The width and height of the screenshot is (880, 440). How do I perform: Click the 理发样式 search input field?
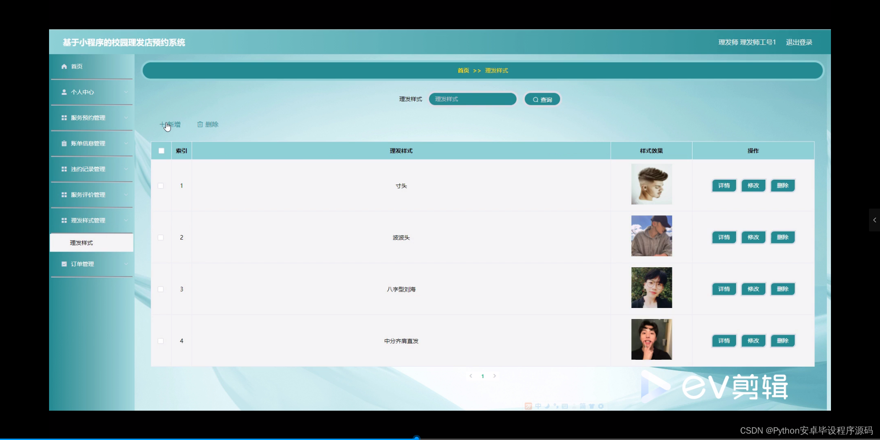pyautogui.click(x=473, y=99)
